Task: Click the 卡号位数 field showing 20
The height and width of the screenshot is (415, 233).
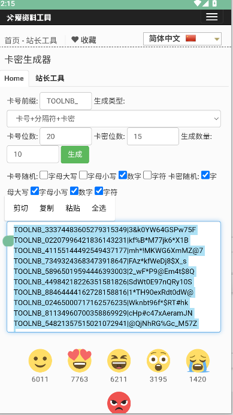Action: 66,136
